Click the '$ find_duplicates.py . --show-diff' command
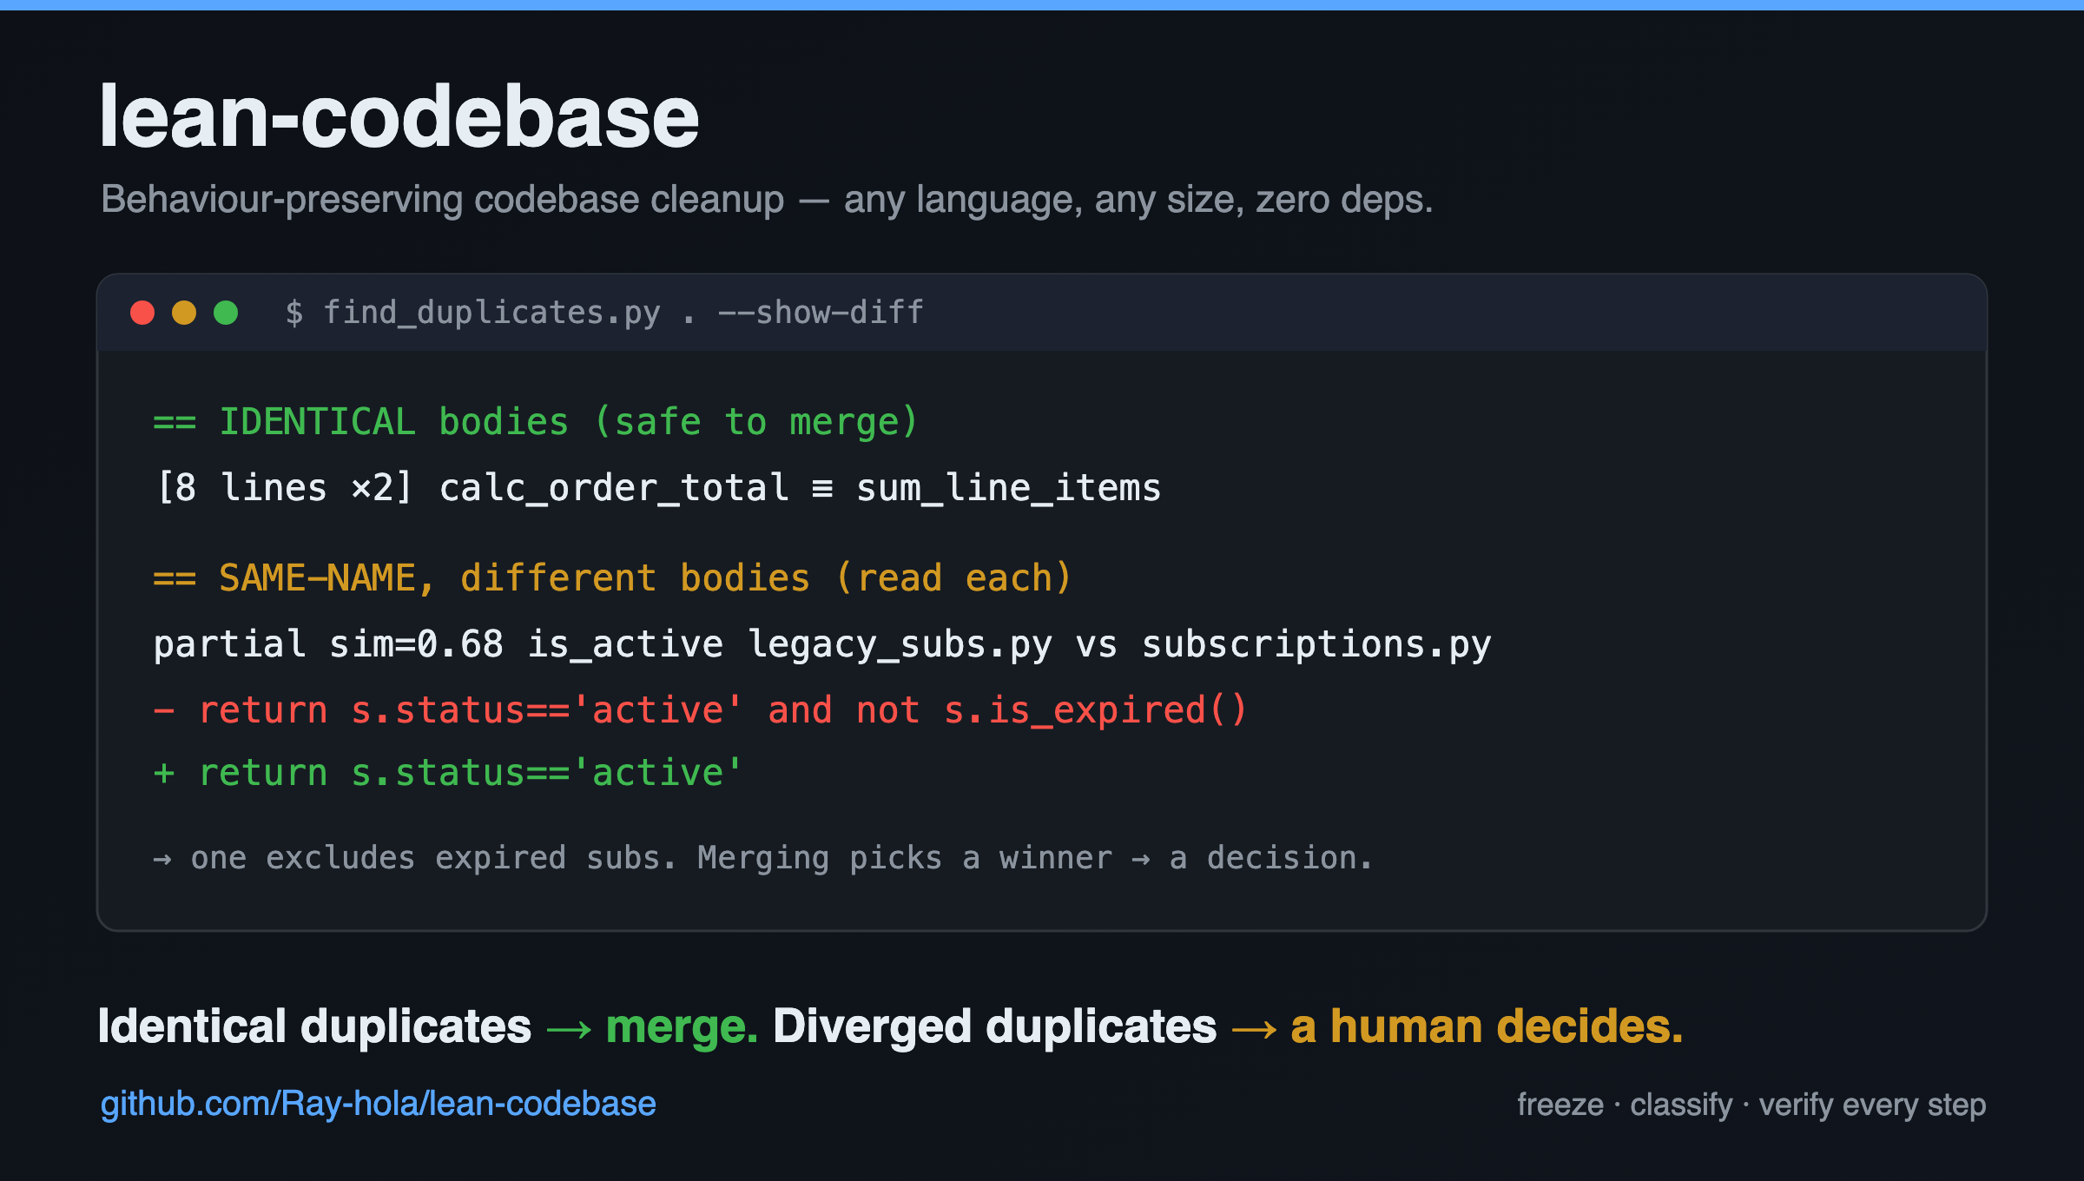 (x=604, y=313)
